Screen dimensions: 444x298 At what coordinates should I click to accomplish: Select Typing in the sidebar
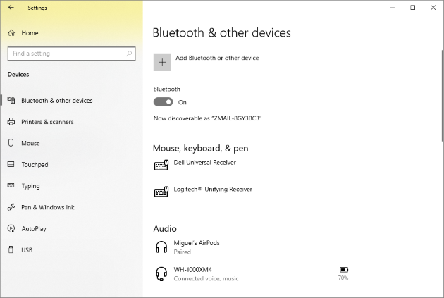pos(30,186)
